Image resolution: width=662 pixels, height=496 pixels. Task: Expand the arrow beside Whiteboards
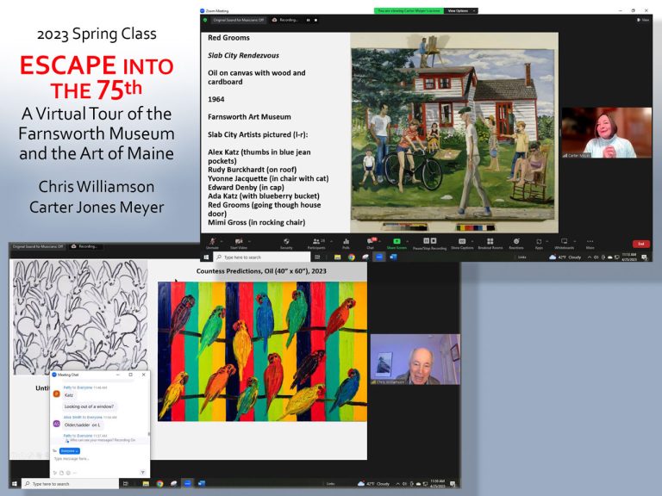575,241
